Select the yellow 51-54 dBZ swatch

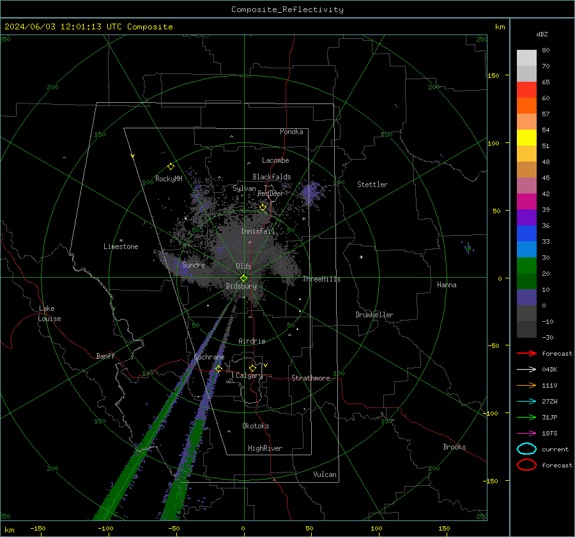[526, 137]
